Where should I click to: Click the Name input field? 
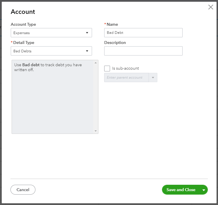point(143,33)
